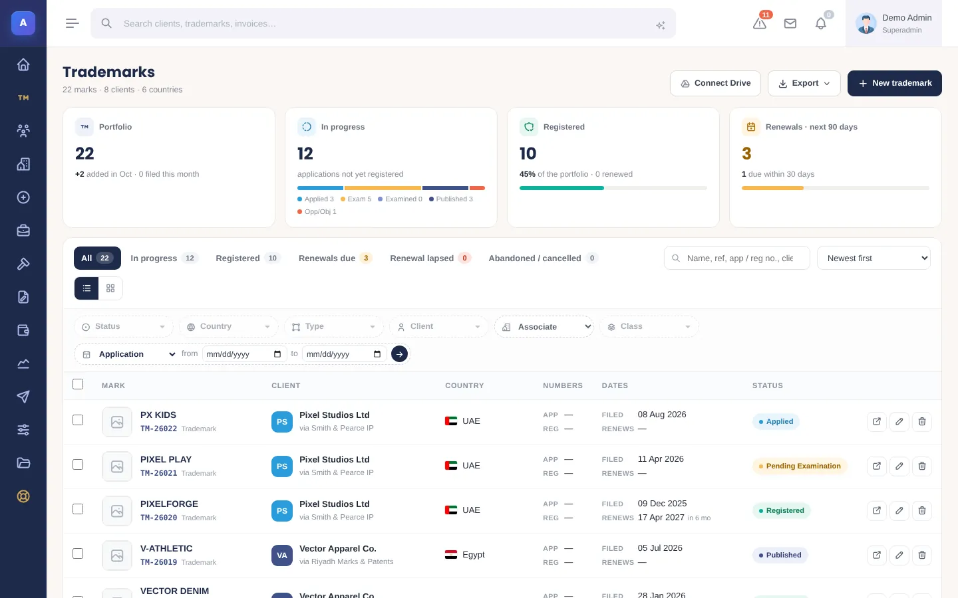Click the New trademark button
The width and height of the screenshot is (958, 598).
[x=895, y=83]
